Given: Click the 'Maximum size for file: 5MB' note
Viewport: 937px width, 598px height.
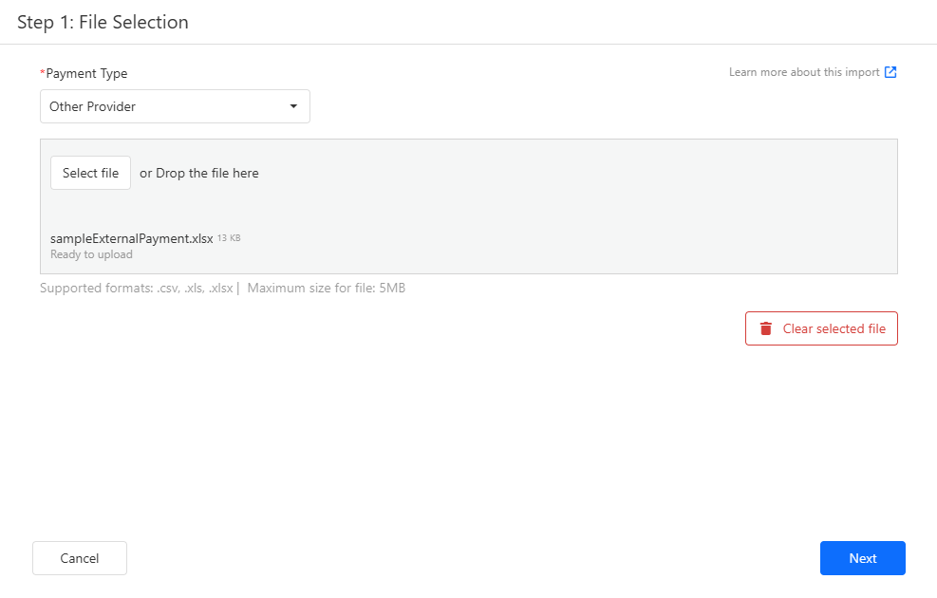Looking at the screenshot, I should click(x=326, y=288).
